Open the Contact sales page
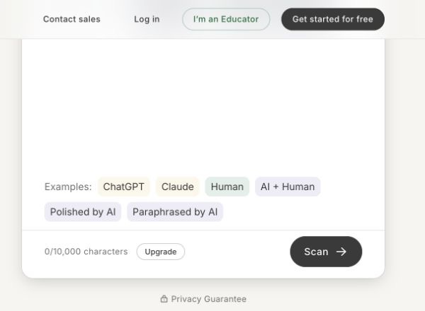The height and width of the screenshot is (311, 425). pyautogui.click(x=72, y=19)
